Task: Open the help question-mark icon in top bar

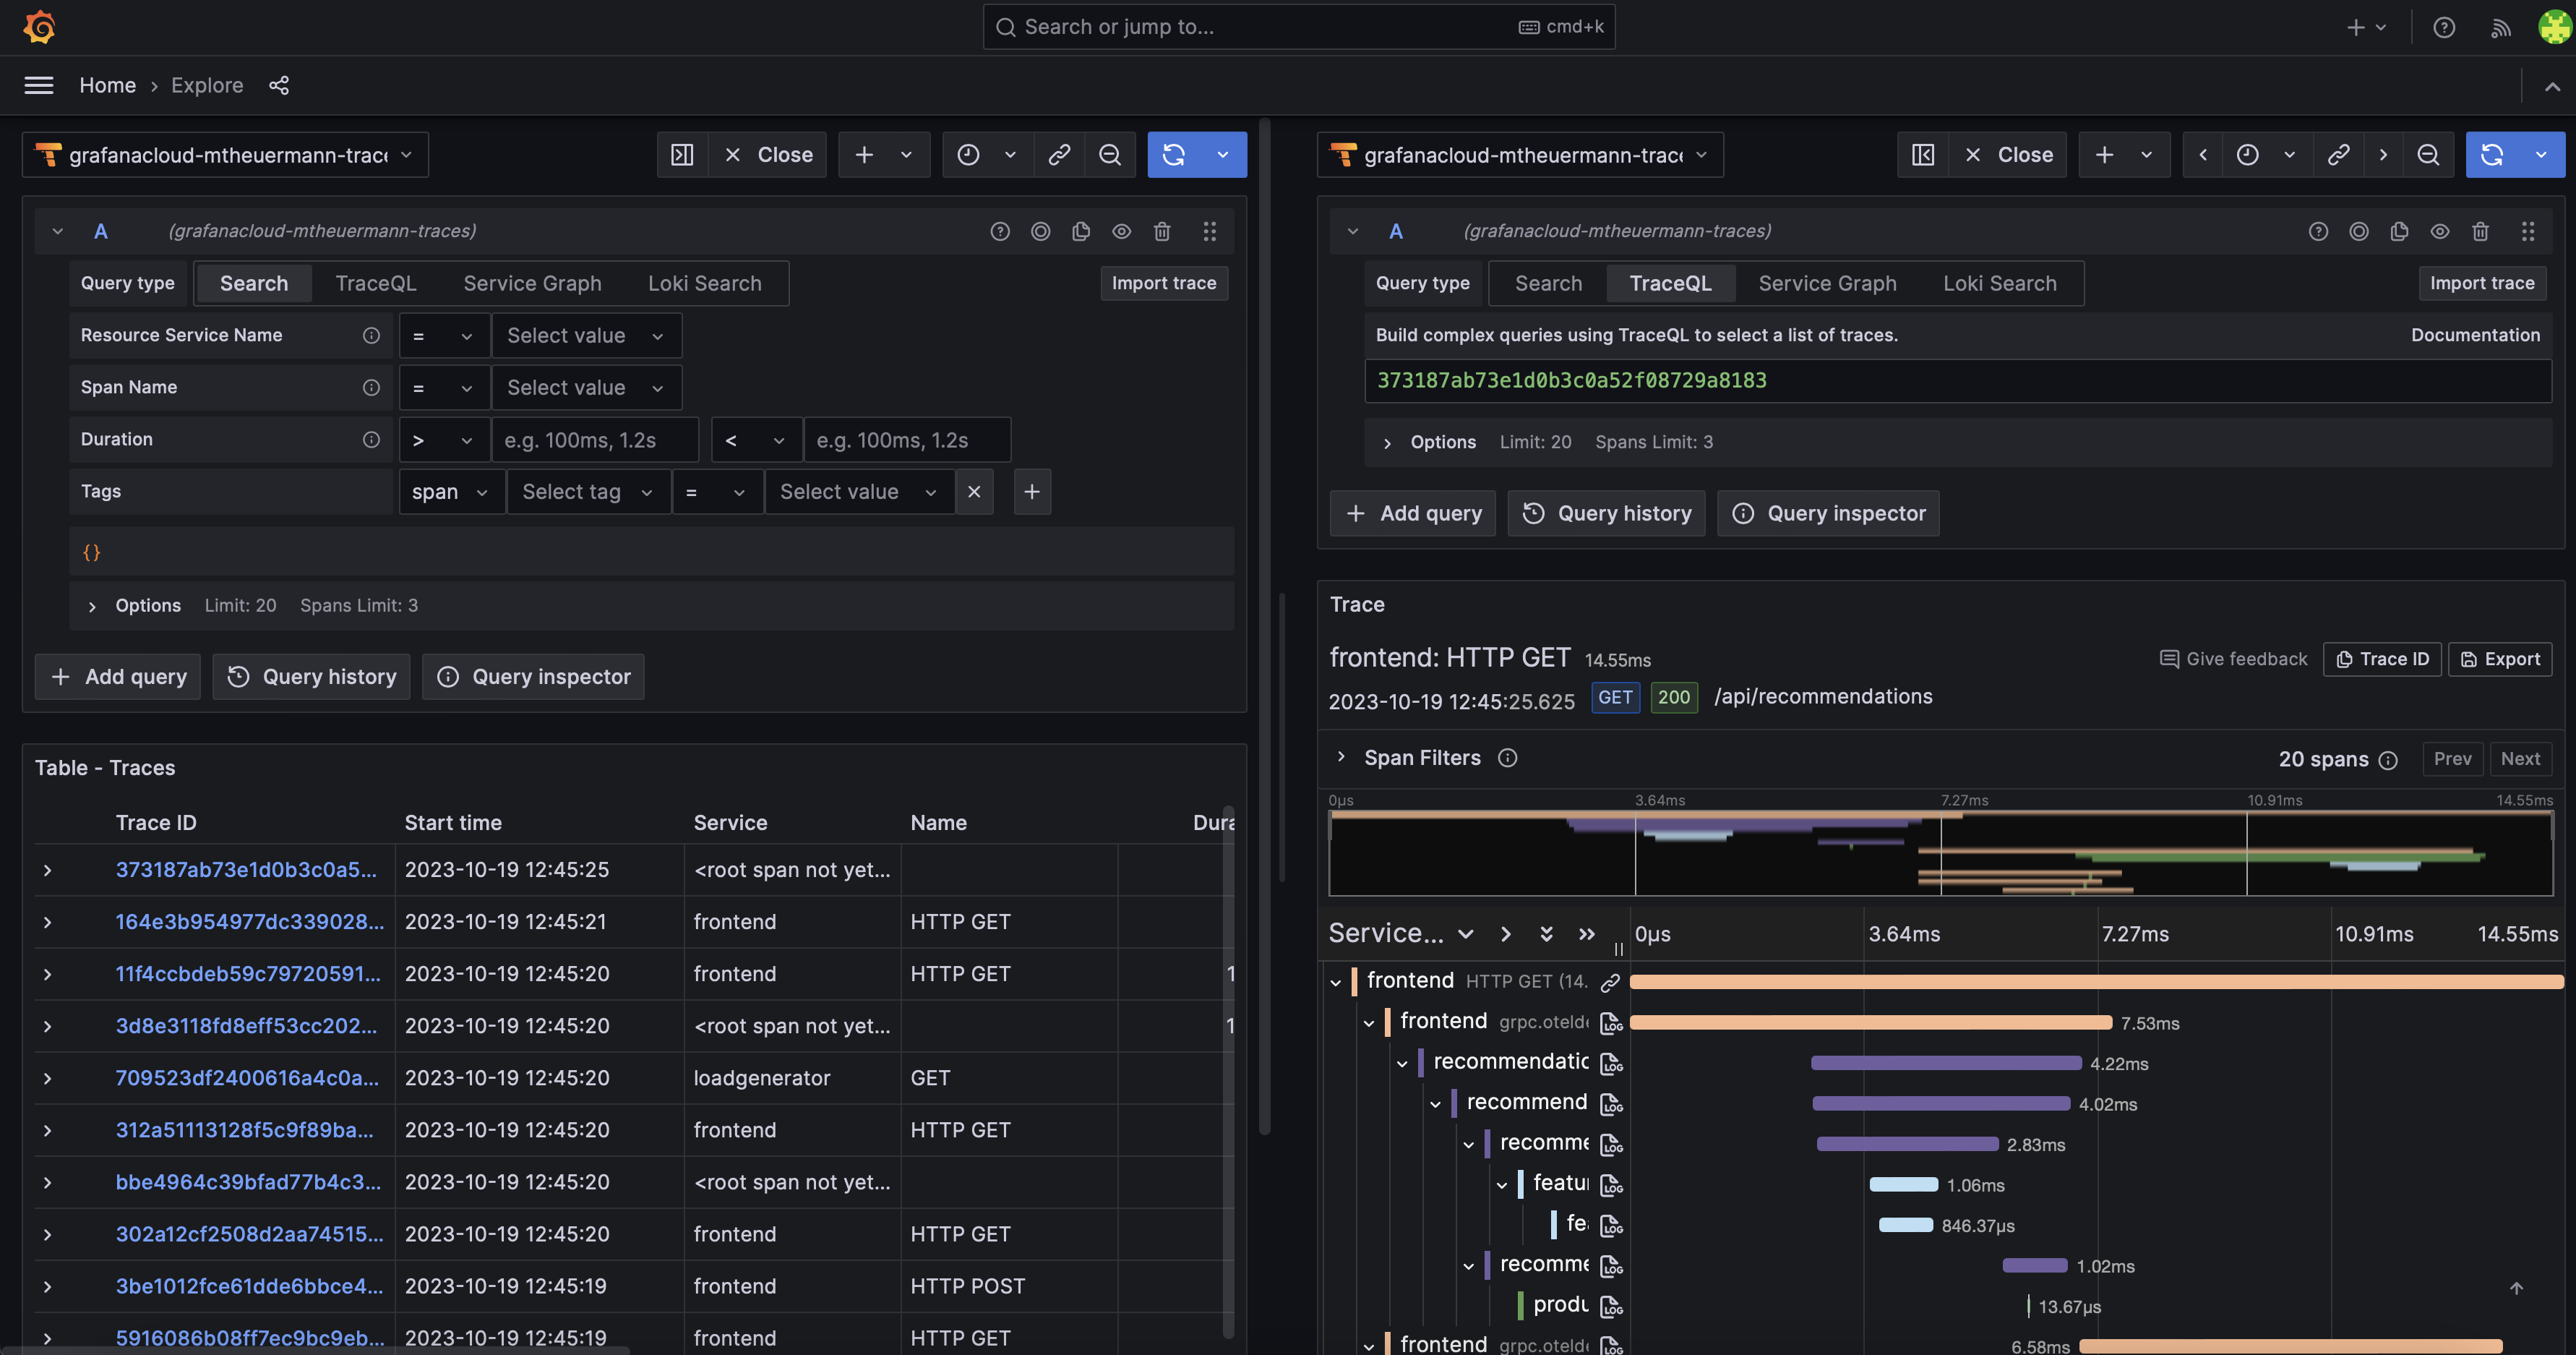Action: click(2443, 27)
